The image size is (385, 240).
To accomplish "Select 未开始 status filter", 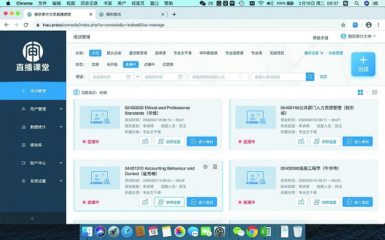I will click(x=112, y=64).
